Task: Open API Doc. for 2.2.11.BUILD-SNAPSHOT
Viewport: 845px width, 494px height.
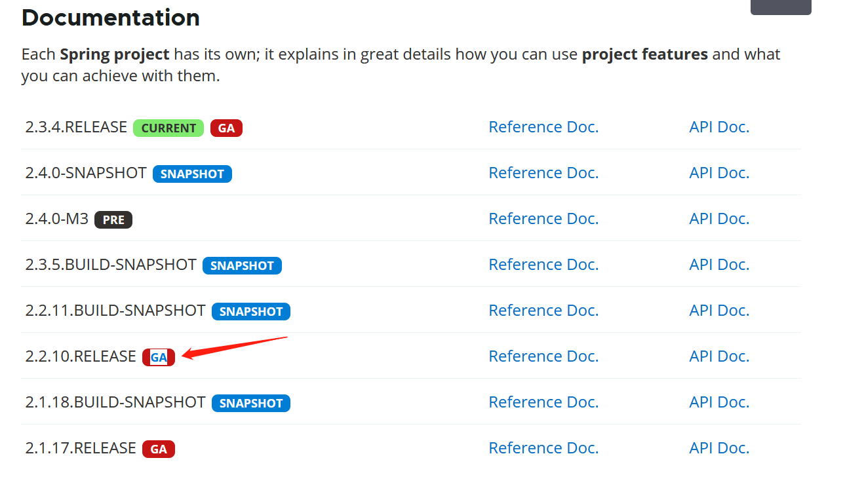Action: coord(718,311)
